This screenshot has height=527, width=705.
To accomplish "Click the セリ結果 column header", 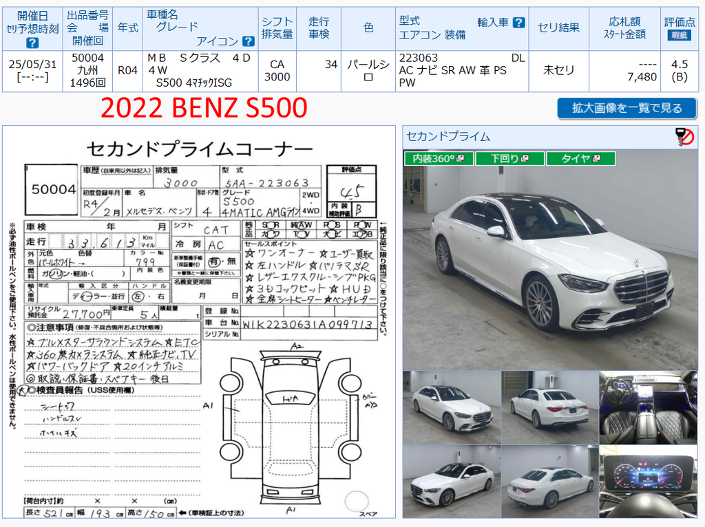I will (x=559, y=28).
